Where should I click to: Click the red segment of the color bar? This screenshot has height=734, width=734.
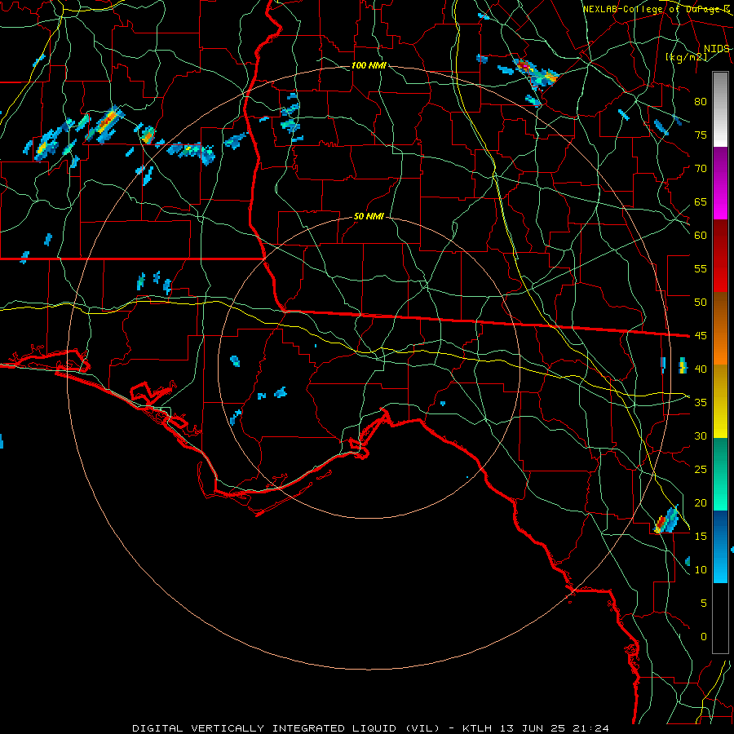[720, 255]
